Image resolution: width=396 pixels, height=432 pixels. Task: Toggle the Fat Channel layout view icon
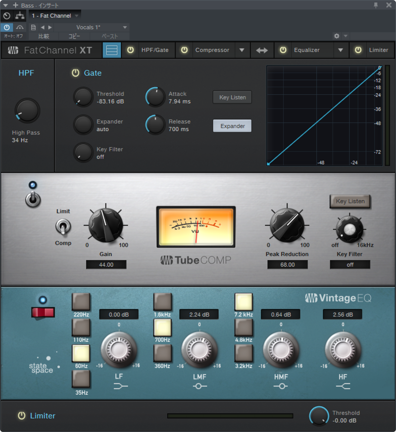[112, 50]
